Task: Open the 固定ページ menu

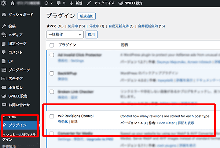Action: pyautogui.click(x=17, y=43)
